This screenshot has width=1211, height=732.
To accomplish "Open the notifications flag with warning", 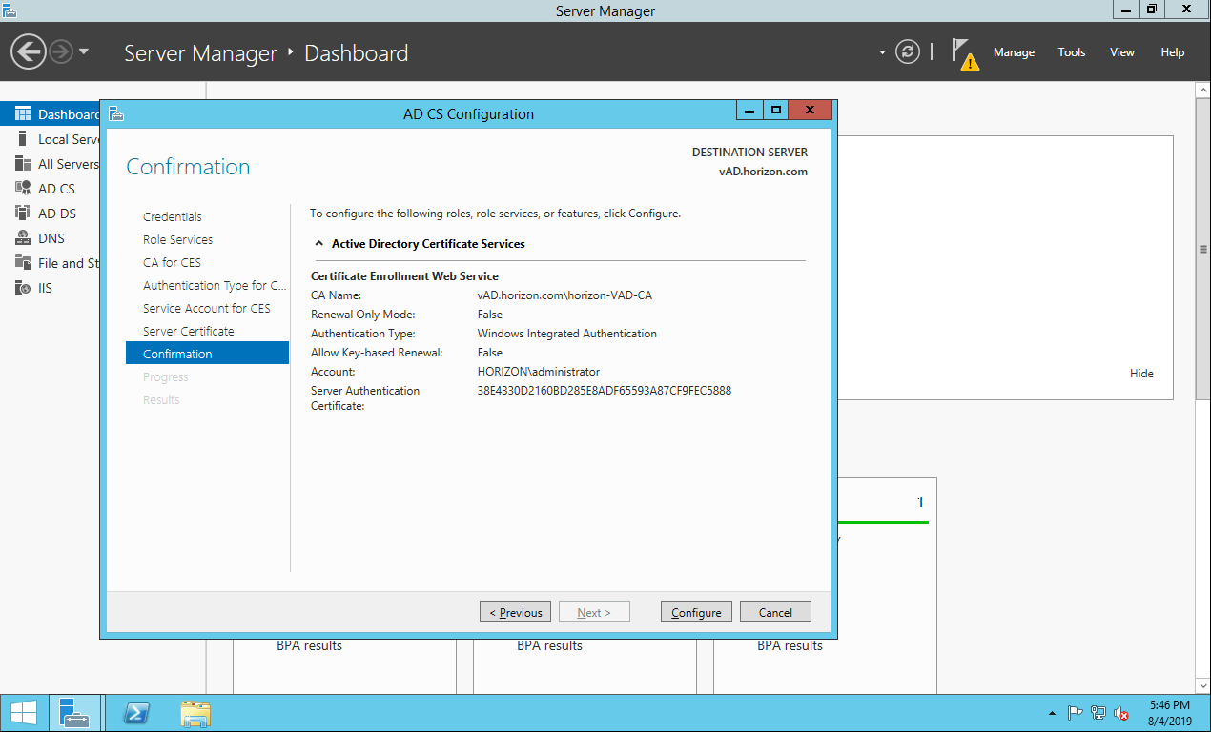I will click(x=965, y=53).
